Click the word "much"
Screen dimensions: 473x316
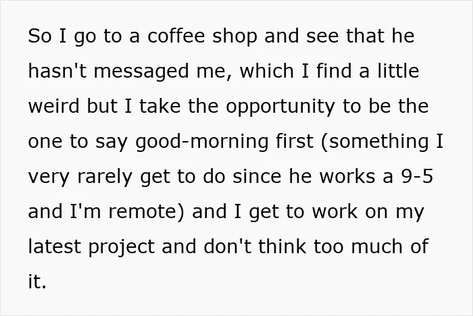[x=376, y=246]
